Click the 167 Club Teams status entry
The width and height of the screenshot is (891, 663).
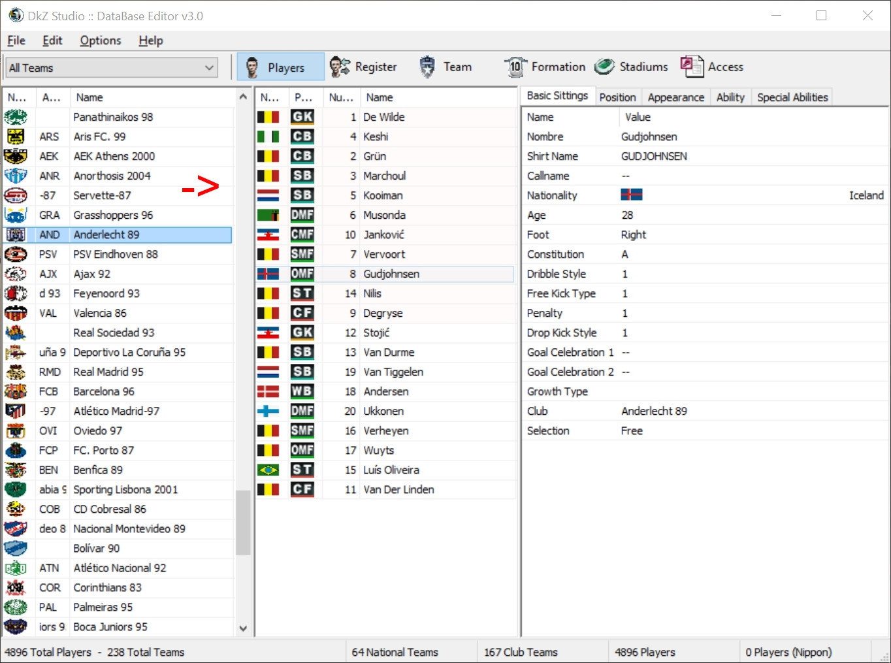tap(521, 652)
